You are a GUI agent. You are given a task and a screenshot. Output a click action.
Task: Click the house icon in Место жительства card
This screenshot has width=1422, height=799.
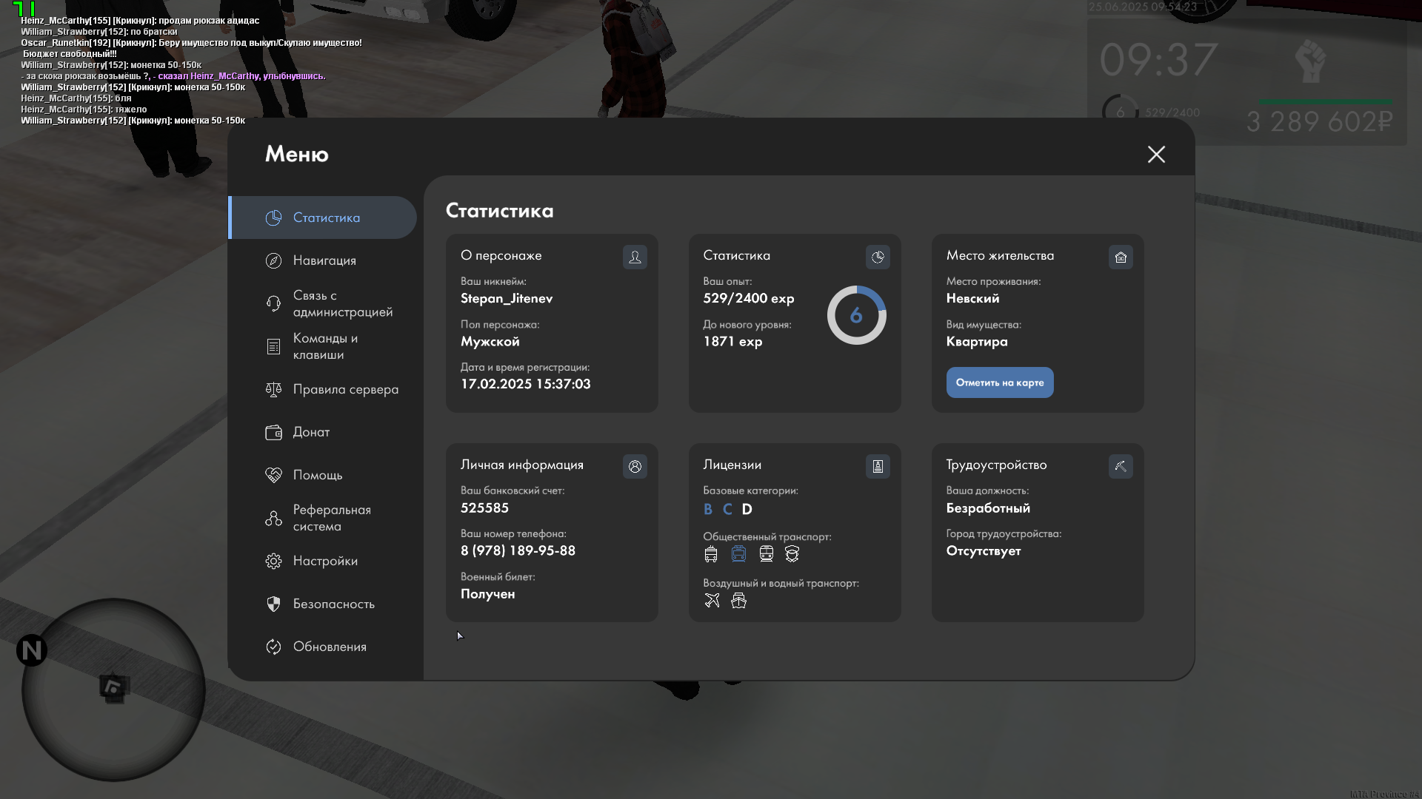[1121, 257]
